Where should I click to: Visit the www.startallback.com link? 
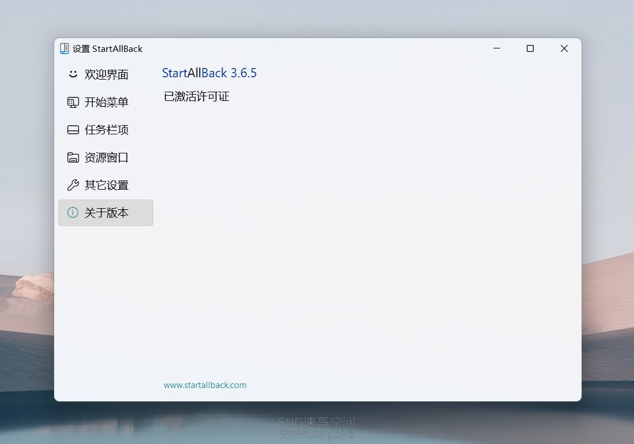tap(205, 385)
